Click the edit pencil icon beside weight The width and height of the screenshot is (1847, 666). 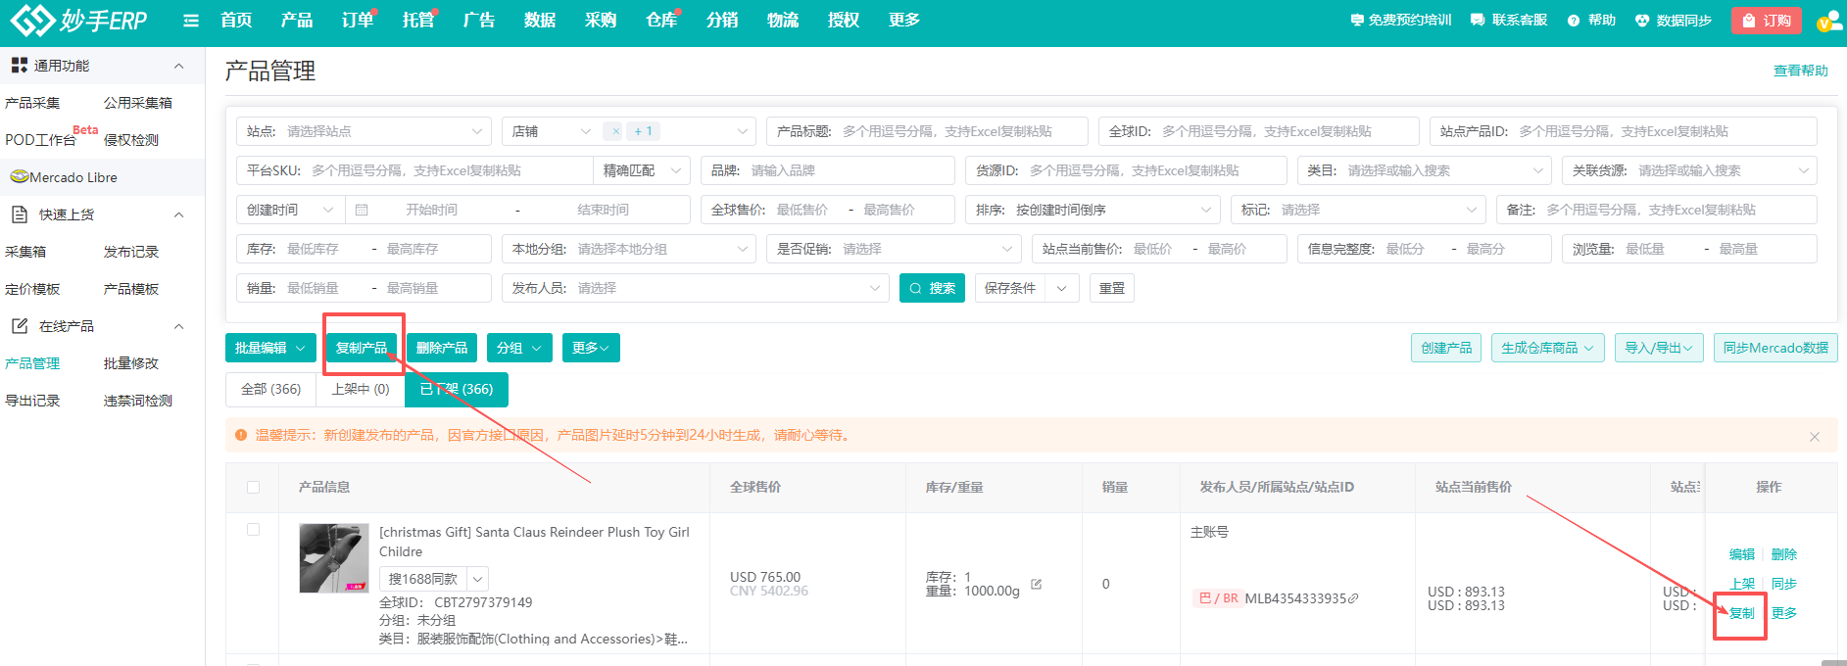(1036, 584)
